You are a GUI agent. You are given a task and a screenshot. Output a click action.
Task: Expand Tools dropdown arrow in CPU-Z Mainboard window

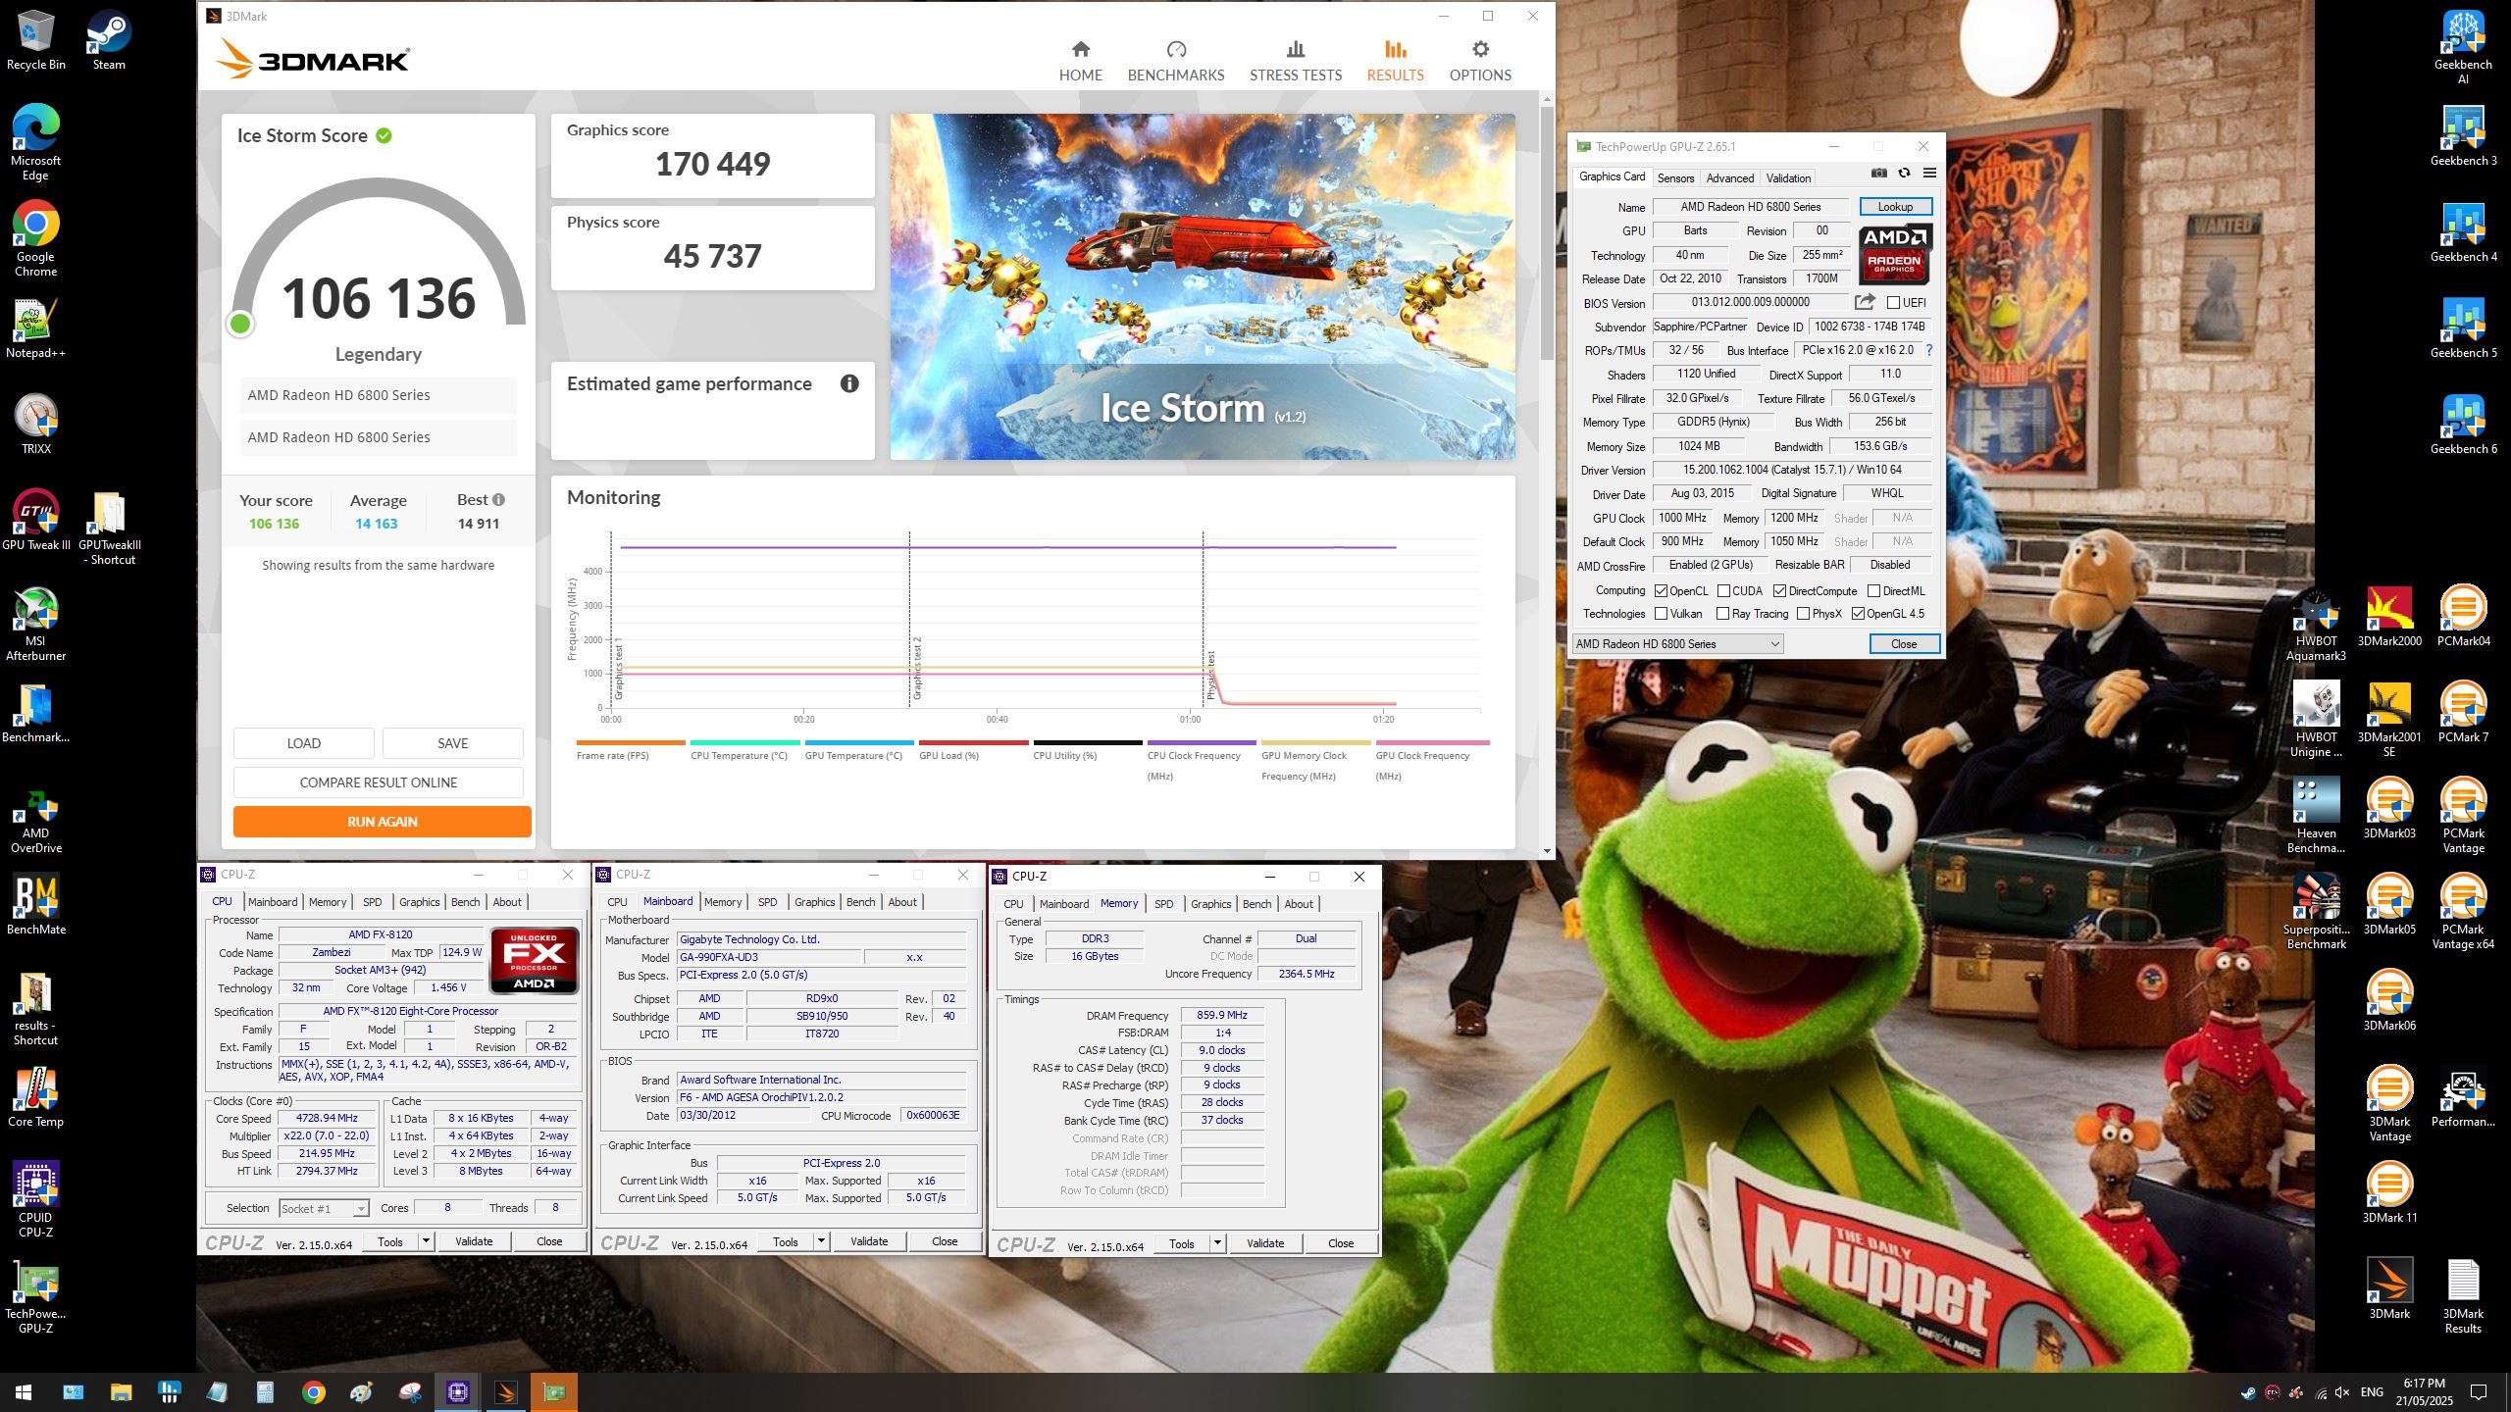click(x=821, y=1241)
